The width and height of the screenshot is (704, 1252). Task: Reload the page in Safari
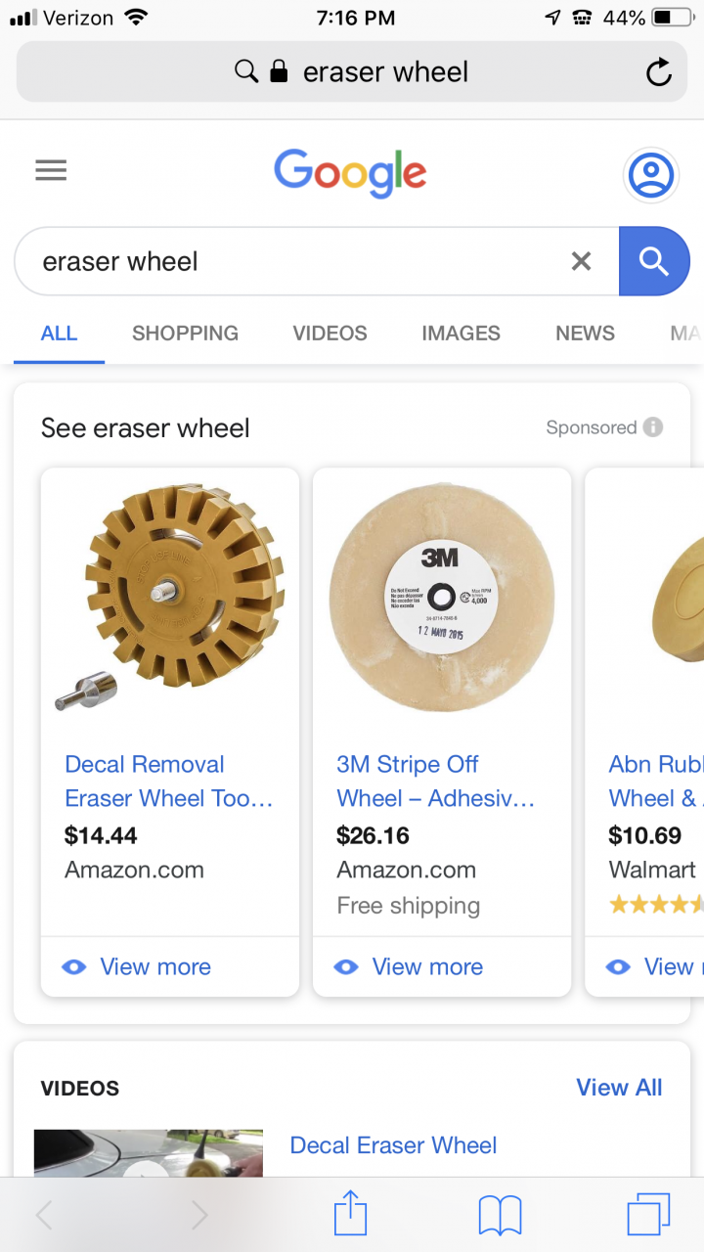[x=659, y=72]
